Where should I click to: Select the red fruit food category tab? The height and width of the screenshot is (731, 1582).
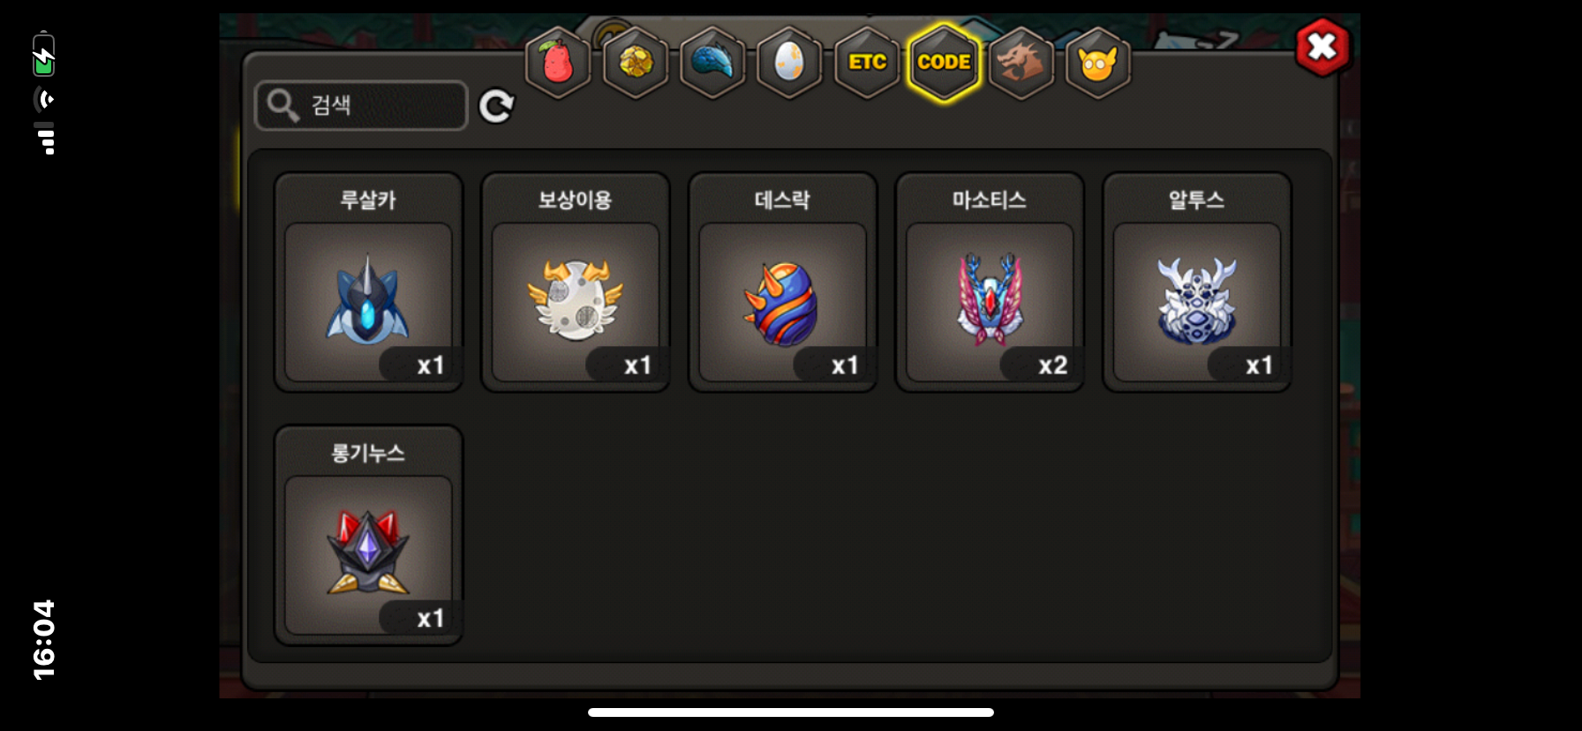557,63
